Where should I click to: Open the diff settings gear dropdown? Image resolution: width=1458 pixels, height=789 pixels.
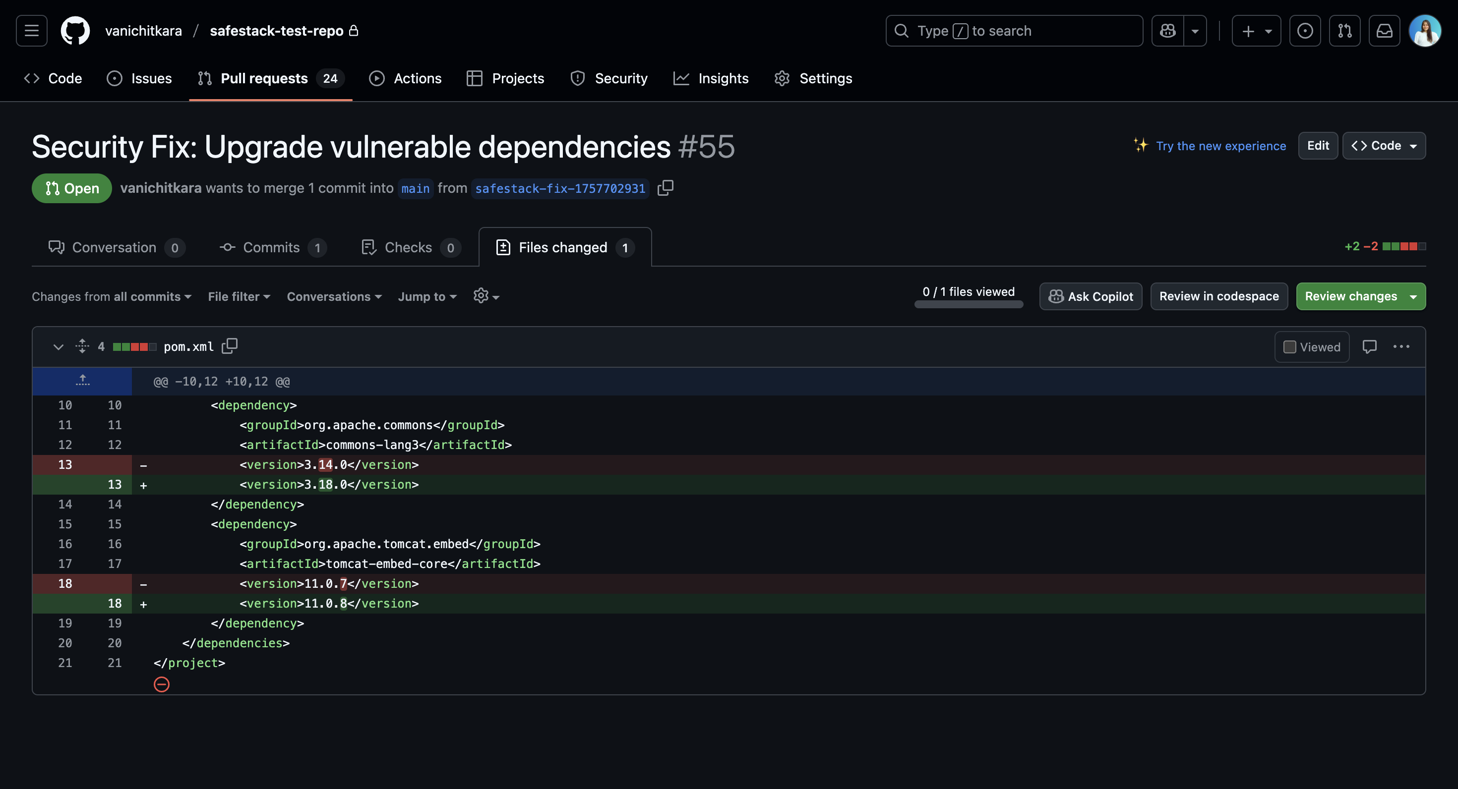click(486, 296)
